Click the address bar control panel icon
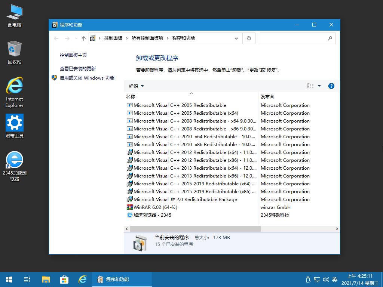 (93, 38)
